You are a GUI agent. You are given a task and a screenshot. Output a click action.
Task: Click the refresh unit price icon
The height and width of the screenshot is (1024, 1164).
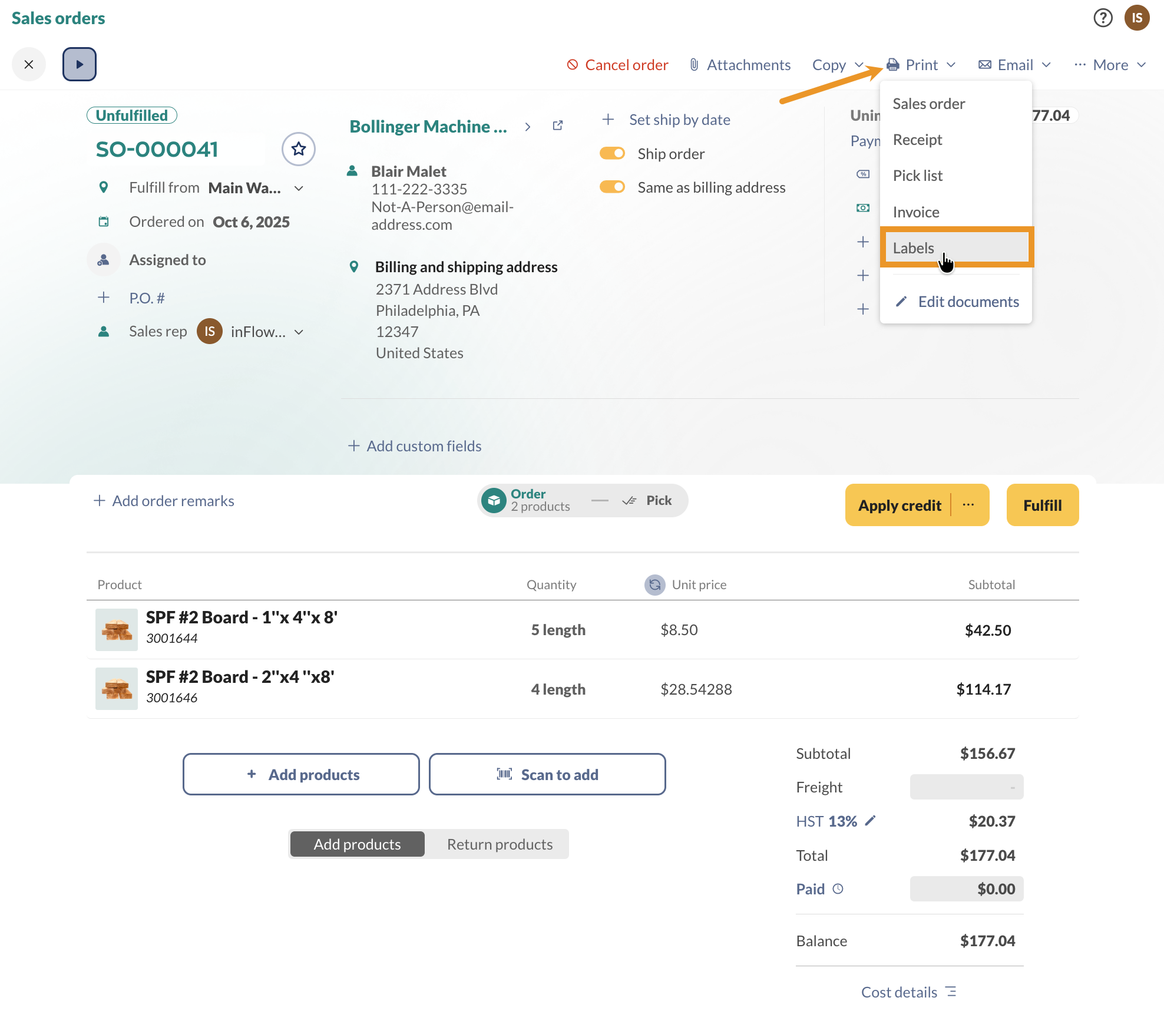(654, 584)
